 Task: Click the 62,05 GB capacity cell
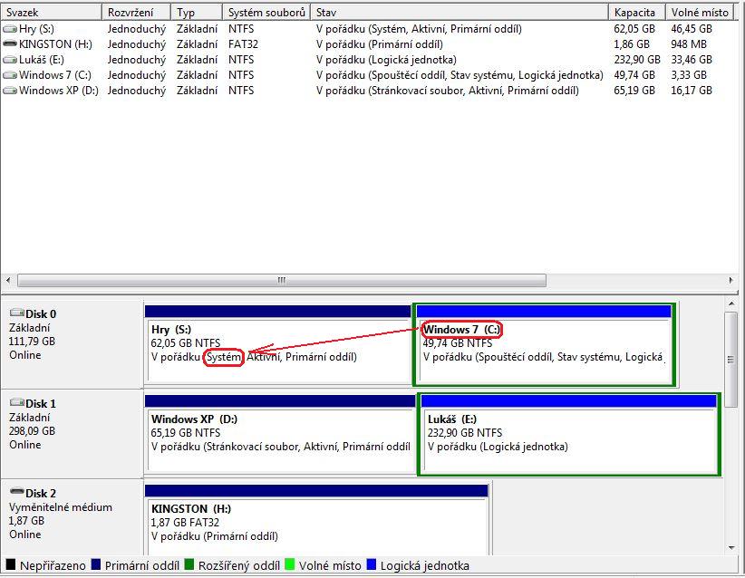(x=634, y=29)
